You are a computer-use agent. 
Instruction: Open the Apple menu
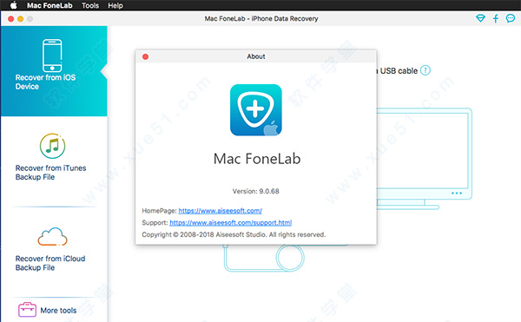tap(13, 5)
